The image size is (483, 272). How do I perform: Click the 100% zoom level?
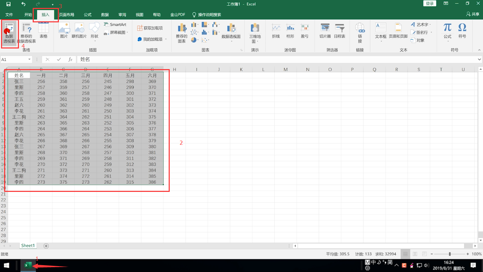click(x=476, y=254)
